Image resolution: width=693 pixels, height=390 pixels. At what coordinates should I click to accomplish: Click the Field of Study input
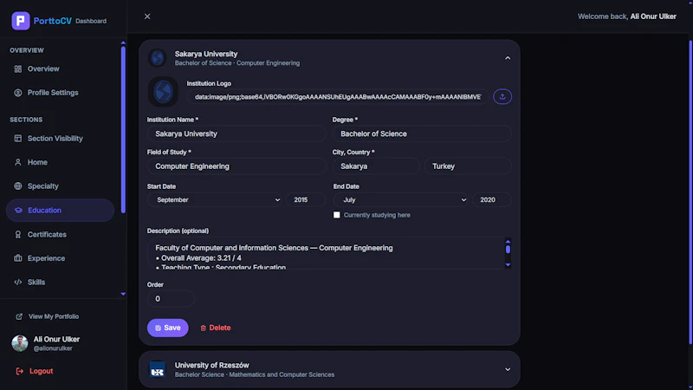pyautogui.click(x=236, y=166)
